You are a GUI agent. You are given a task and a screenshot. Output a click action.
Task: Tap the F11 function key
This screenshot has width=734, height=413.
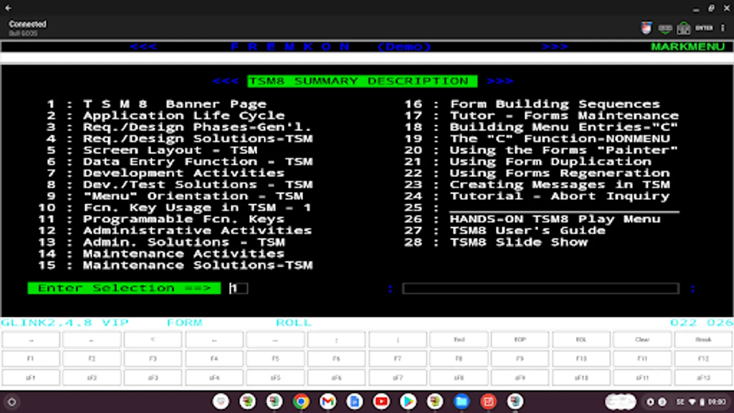pyautogui.click(x=642, y=358)
